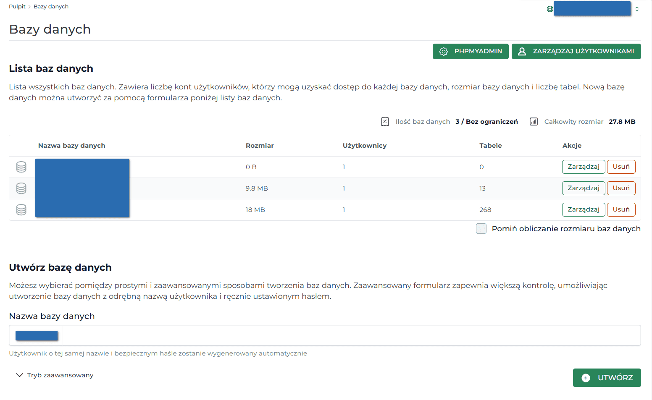The height and width of the screenshot is (400, 652).
Task: Click the UTWÓRZ create button
Action: point(607,378)
